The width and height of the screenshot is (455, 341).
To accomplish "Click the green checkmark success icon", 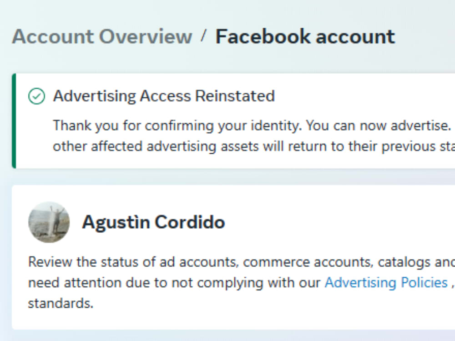I will [36, 96].
